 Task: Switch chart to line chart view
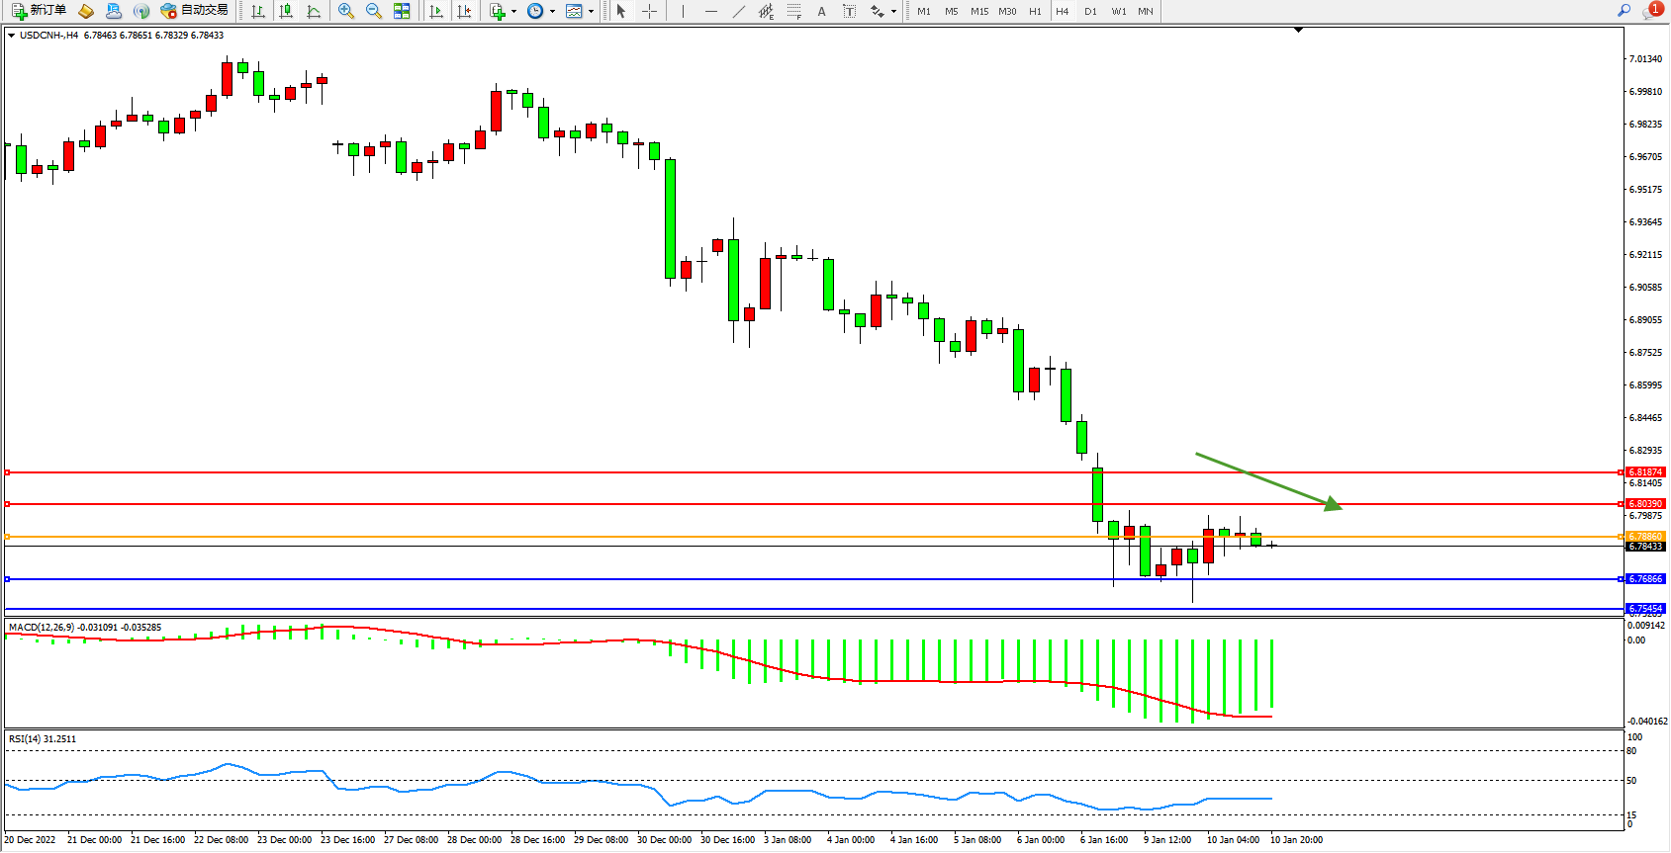point(314,11)
